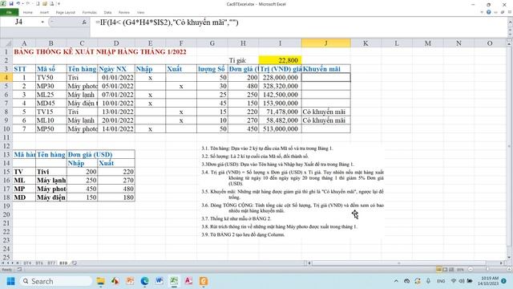Switch to Page Layout view in status bar
Viewport: 513px width, 289px height.
pos(445,270)
